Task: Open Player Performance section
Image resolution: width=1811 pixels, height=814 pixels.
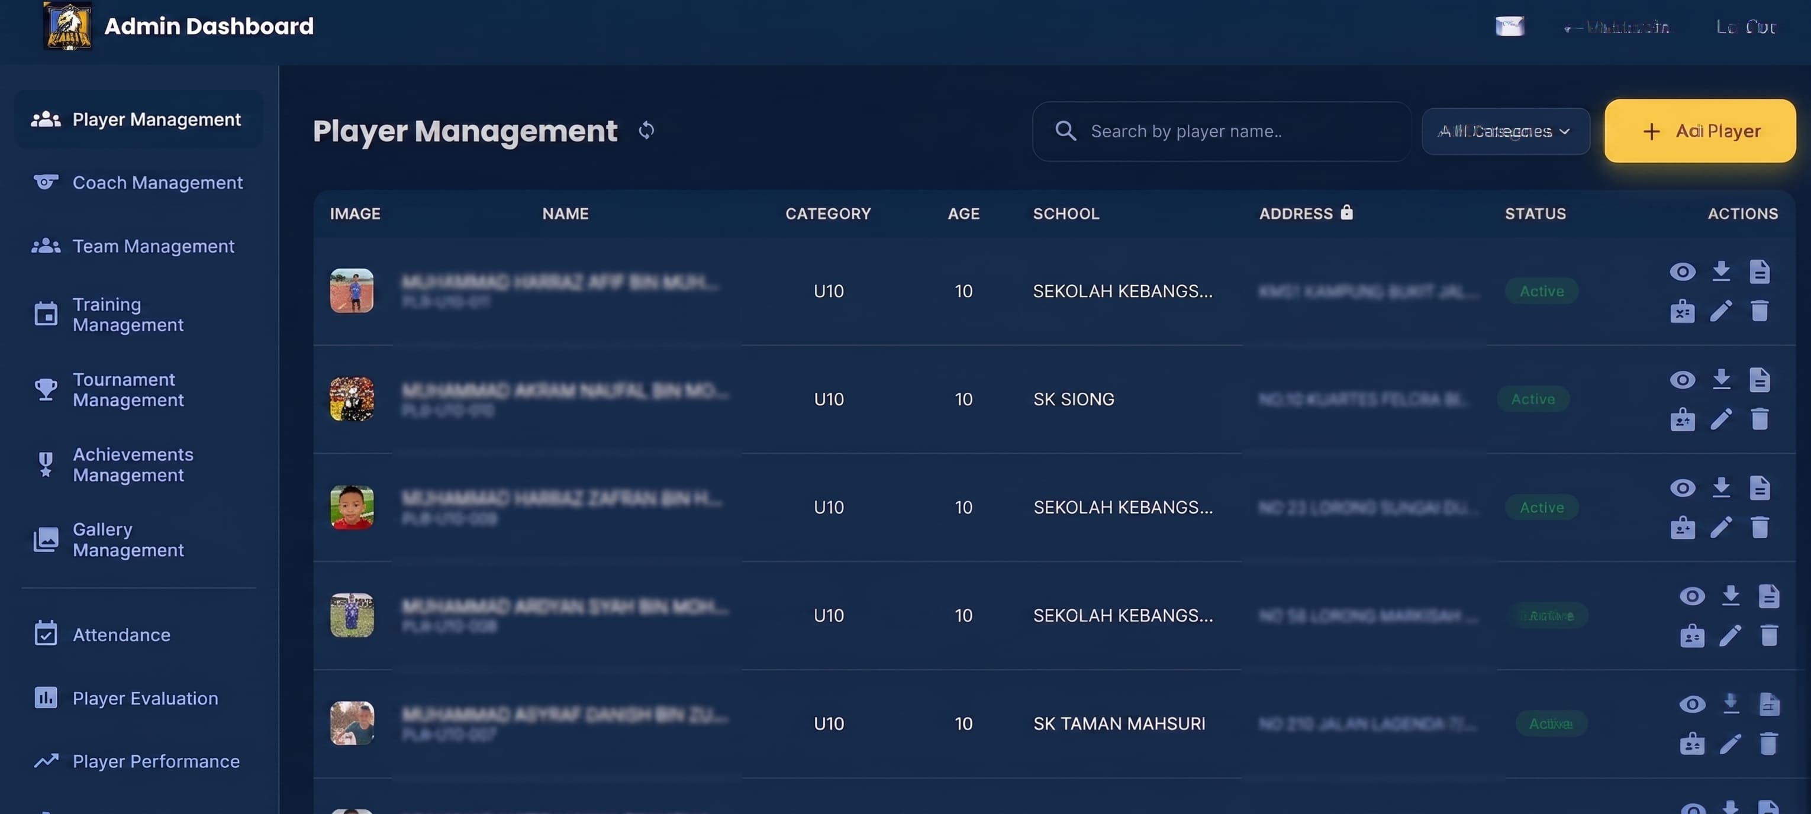Action: point(138,761)
